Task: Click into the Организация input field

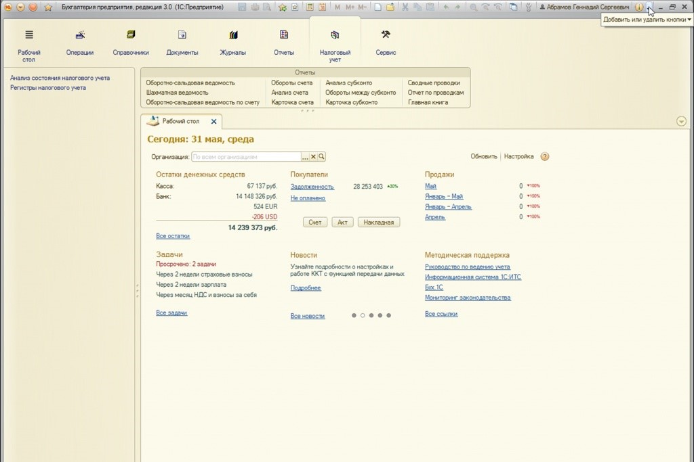Action: [x=245, y=156]
